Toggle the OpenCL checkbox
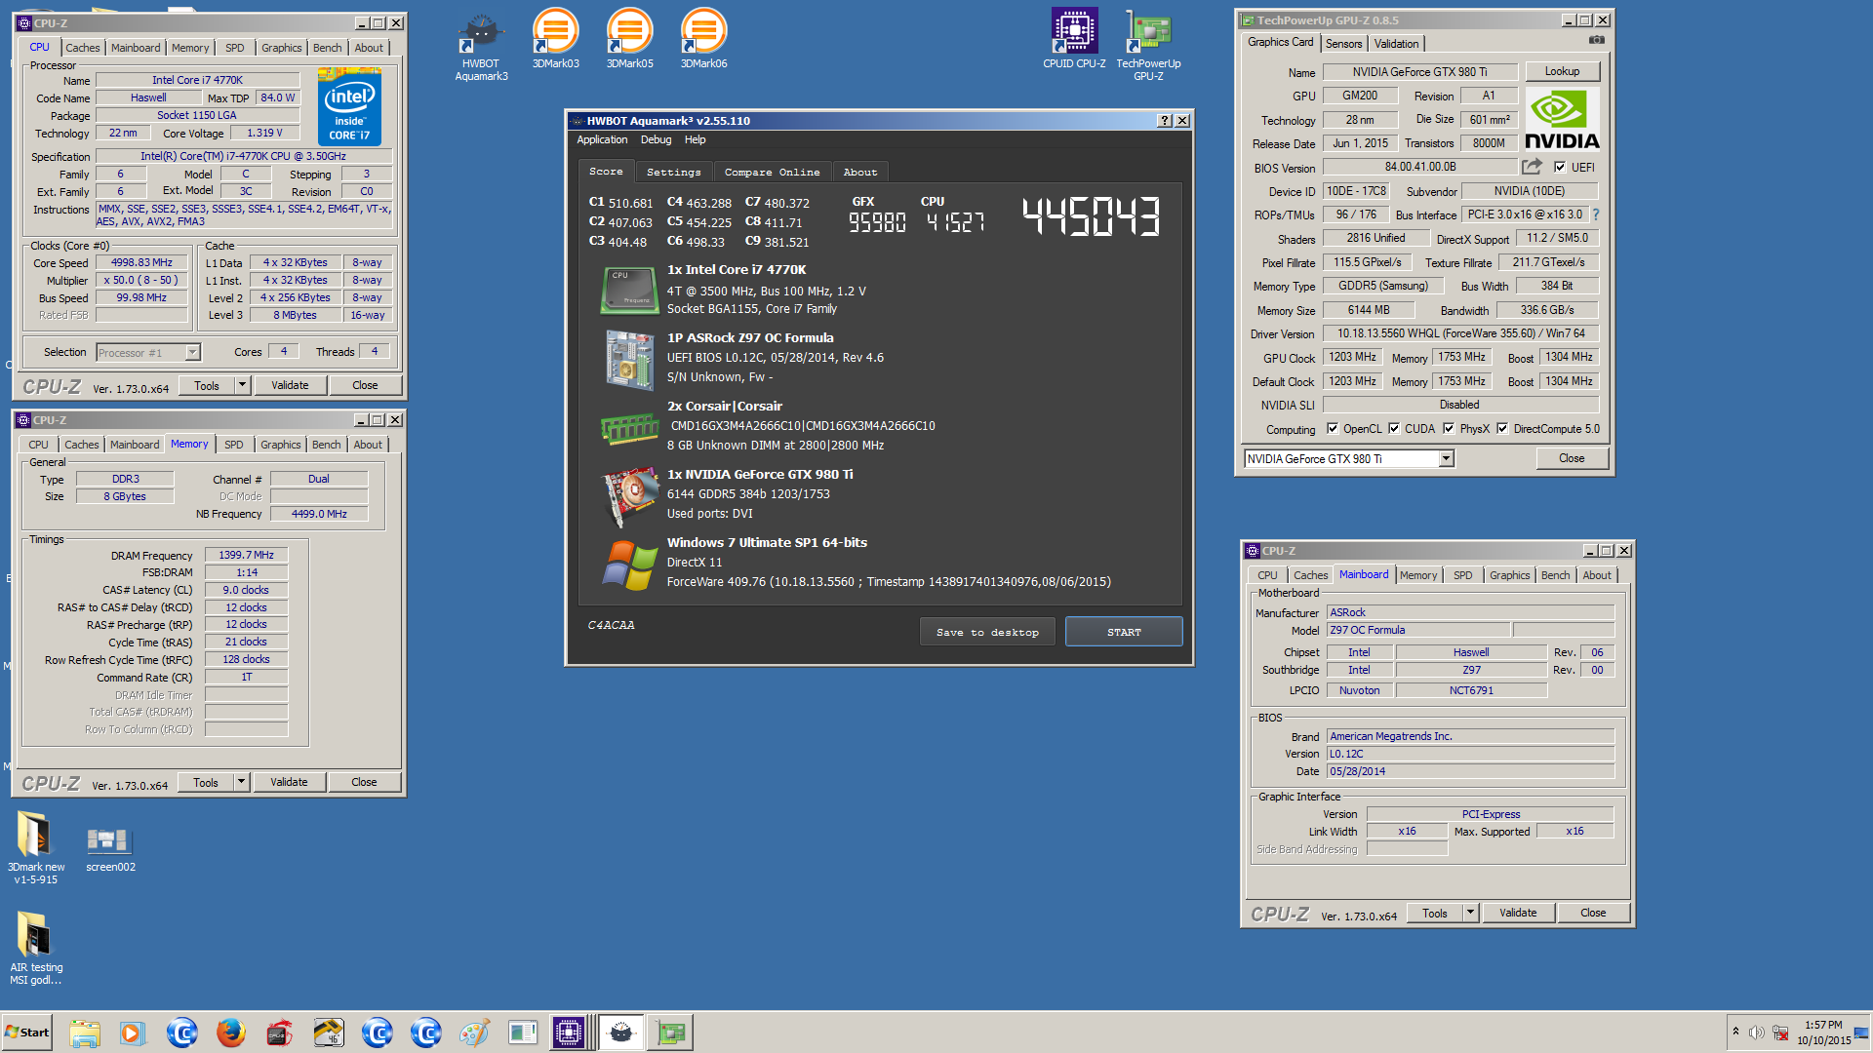This screenshot has height=1053, width=1873. click(1333, 428)
